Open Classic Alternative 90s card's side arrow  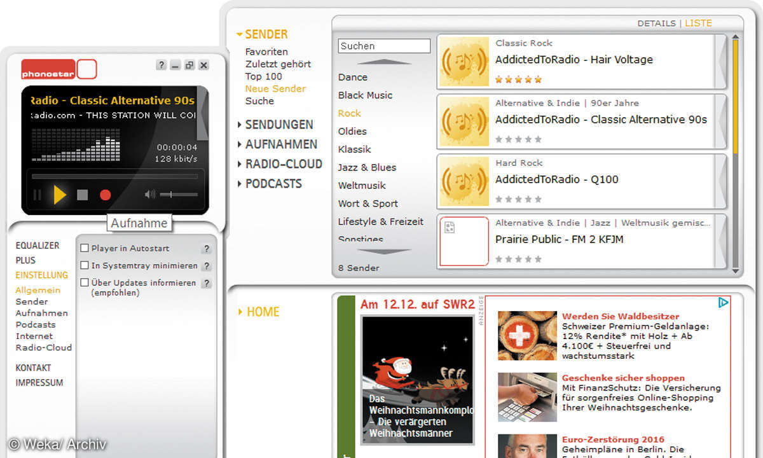(x=720, y=121)
